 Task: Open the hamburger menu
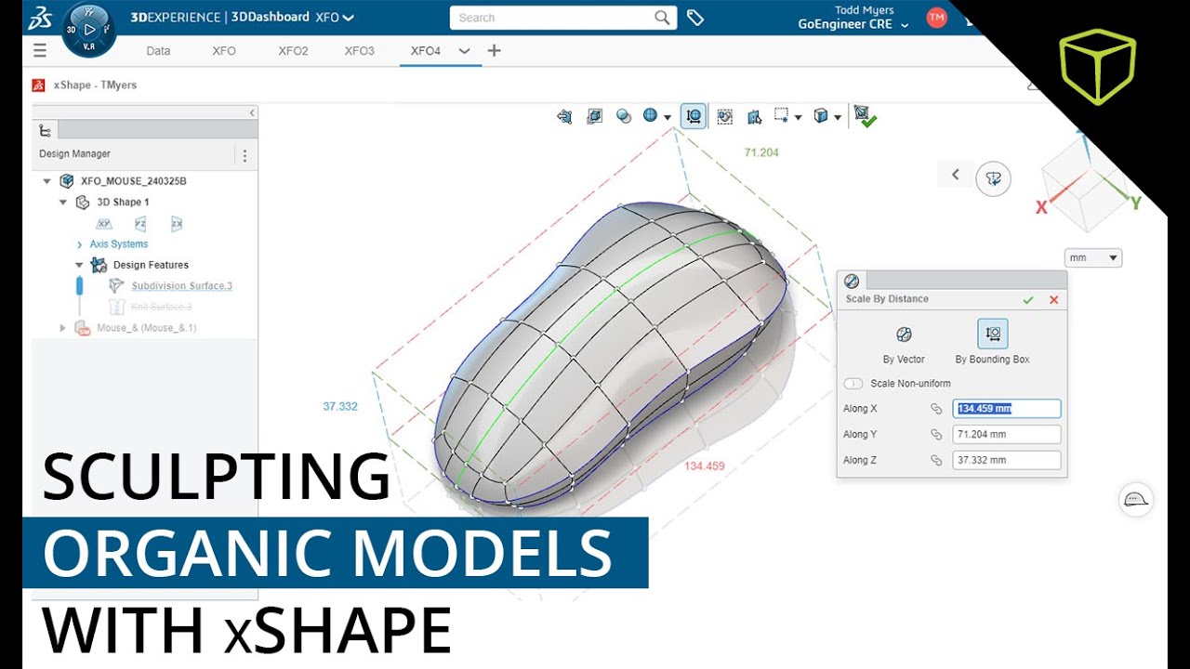click(39, 50)
